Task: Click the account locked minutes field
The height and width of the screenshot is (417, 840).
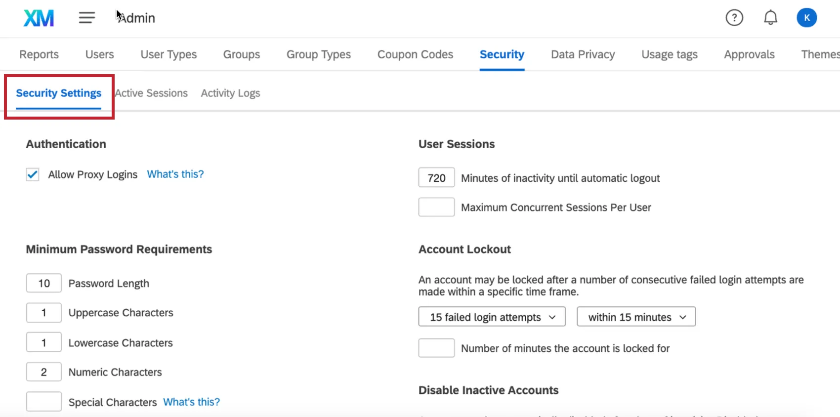Action: pyautogui.click(x=436, y=348)
